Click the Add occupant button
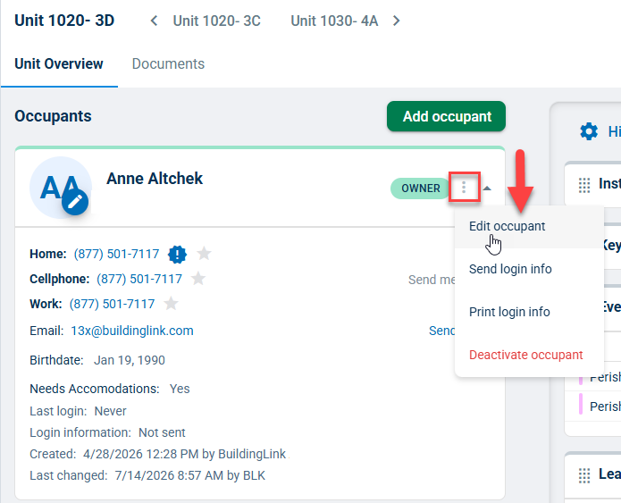The image size is (621, 503). [447, 116]
